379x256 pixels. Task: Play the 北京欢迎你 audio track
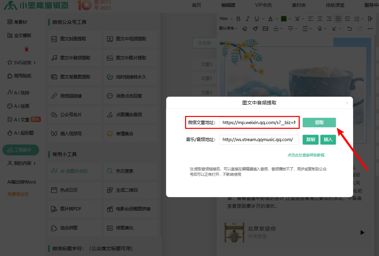362,233
